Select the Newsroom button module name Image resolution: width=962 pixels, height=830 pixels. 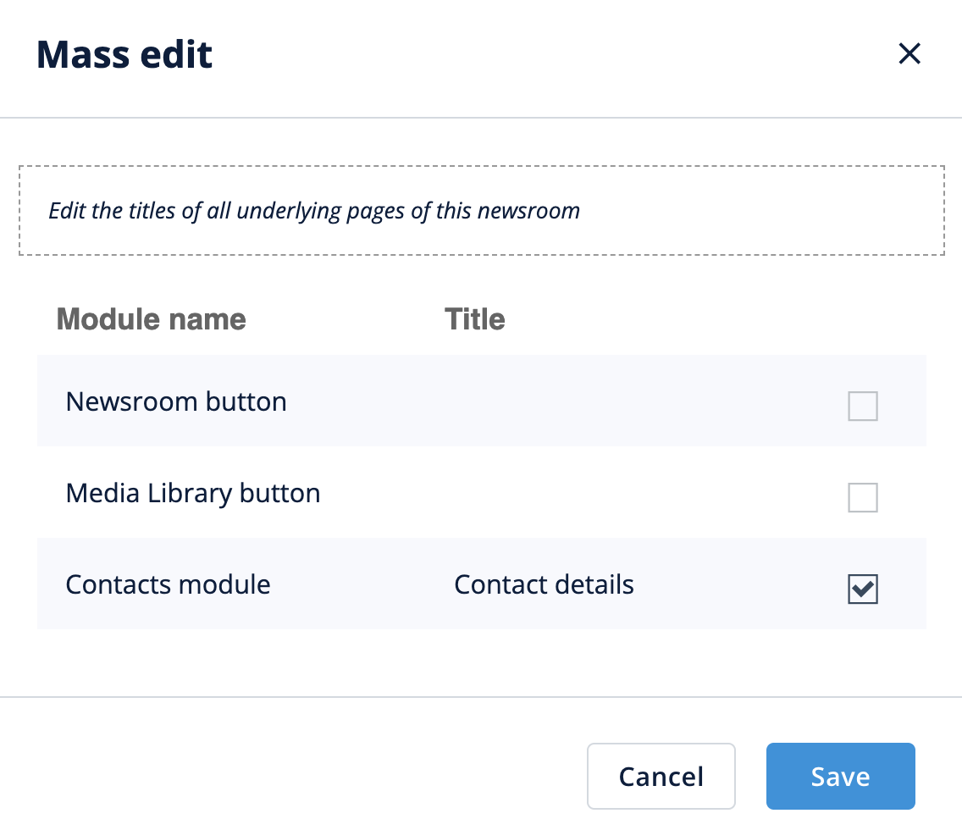176,401
